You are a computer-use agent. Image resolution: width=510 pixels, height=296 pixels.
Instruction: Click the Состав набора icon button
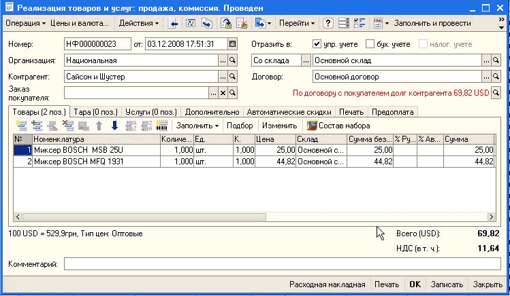click(x=313, y=126)
